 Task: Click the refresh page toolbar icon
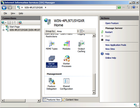119,7
